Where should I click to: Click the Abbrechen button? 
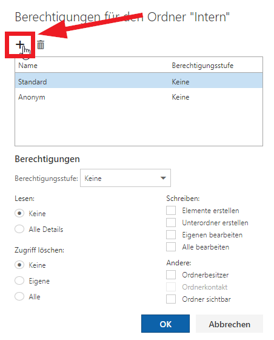pos(229,324)
